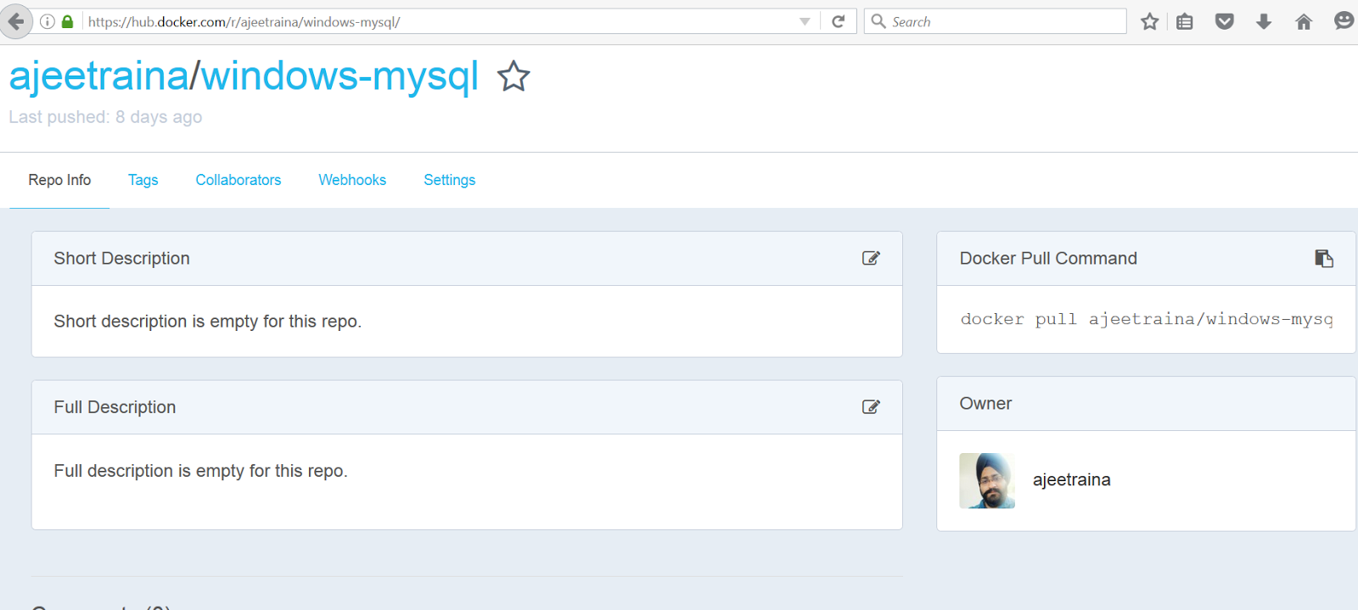
Task: Click the 'Last pushed: 8 days ago' text
Action: [x=105, y=117]
